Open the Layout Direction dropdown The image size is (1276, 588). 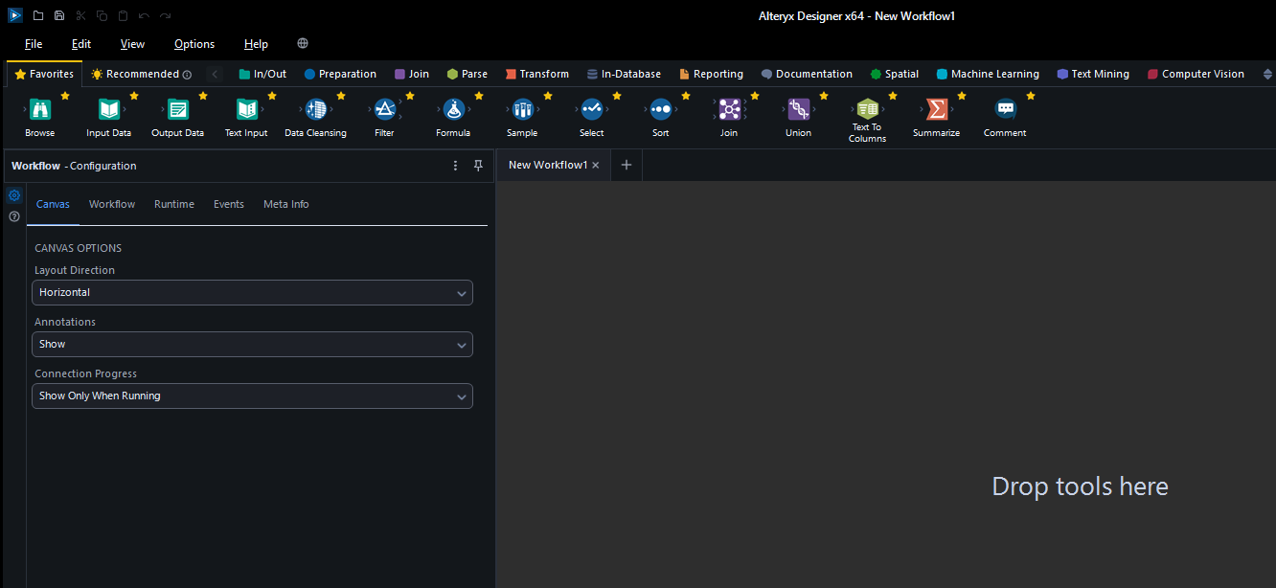pyautogui.click(x=252, y=292)
